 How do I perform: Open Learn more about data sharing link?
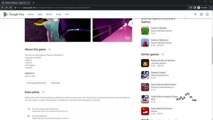[x=36, y=111]
